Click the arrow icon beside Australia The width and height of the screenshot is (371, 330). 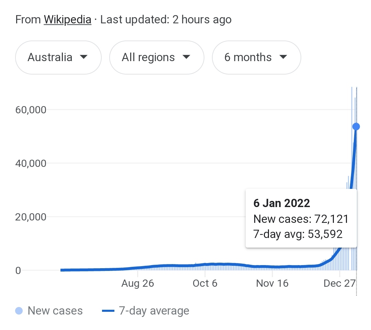84,57
